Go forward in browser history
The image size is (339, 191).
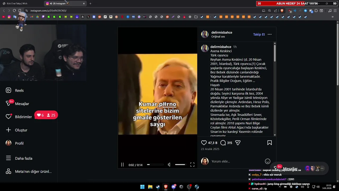click(x=9, y=11)
